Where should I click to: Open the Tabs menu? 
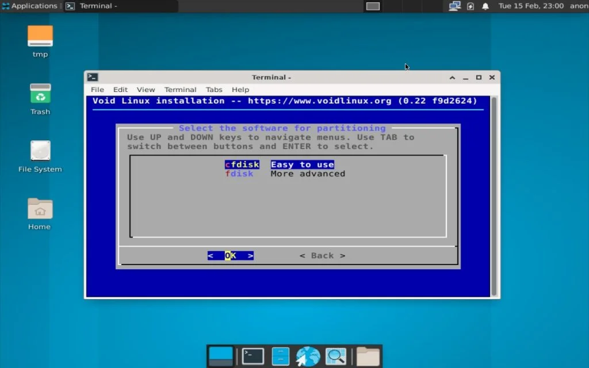pos(214,90)
